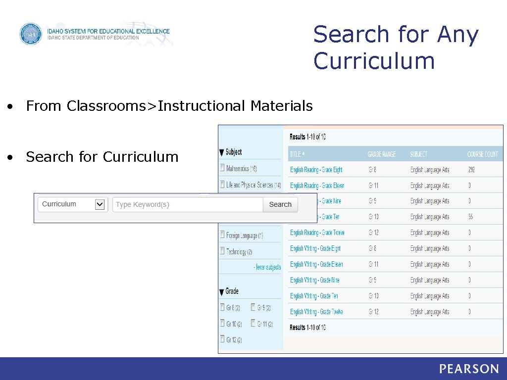Sort by COURSE COUNT column header
The image size is (507, 380).
click(483, 154)
